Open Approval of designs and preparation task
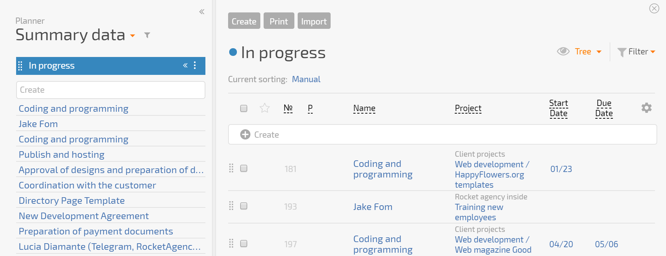The height and width of the screenshot is (256, 666). 111,170
